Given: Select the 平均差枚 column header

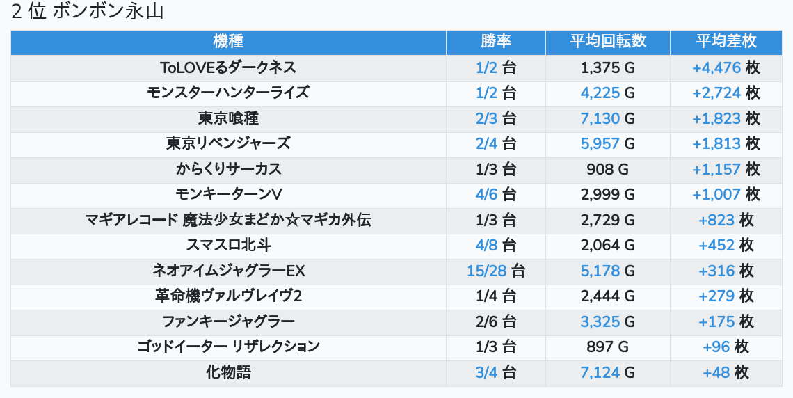Looking at the screenshot, I should [726, 42].
